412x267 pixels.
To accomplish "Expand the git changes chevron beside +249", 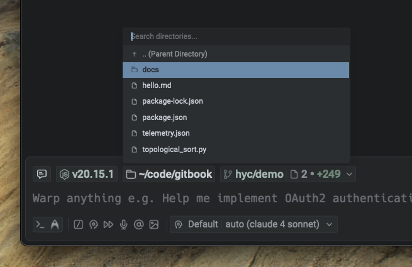I will coord(350,174).
